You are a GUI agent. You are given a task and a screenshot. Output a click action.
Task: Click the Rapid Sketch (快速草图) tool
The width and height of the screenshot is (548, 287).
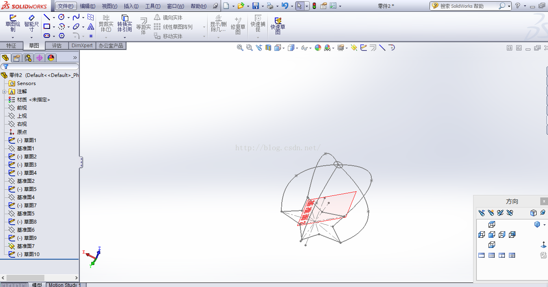coord(278,26)
